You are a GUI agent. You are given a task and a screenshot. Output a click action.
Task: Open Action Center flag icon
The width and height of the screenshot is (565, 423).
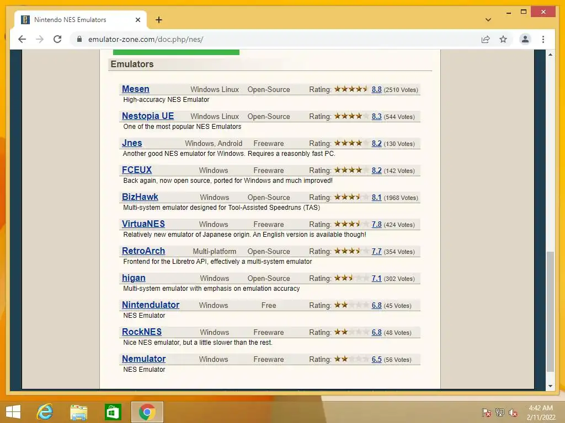click(x=486, y=412)
